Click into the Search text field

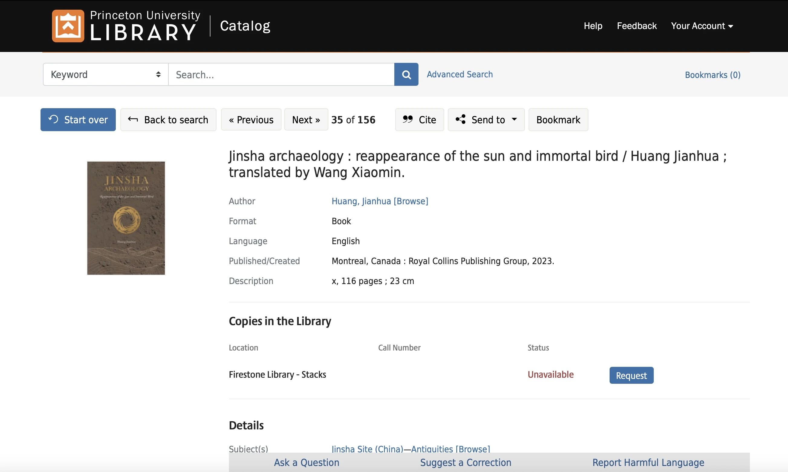pos(281,74)
